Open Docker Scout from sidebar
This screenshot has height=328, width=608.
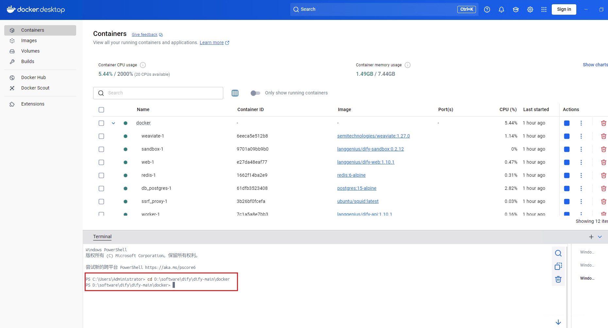[x=40, y=88]
